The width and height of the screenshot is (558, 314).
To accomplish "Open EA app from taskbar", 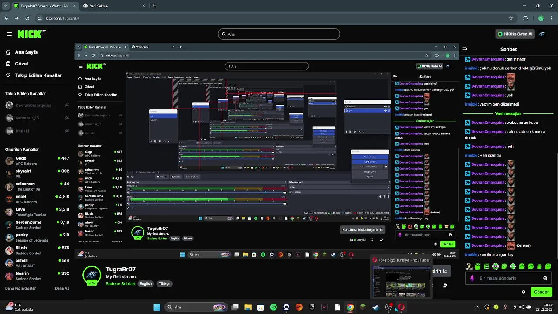I will pyautogui.click(x=299, y=307).
